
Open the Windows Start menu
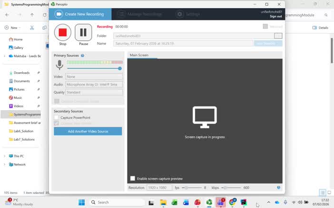(x=81, y=202)
